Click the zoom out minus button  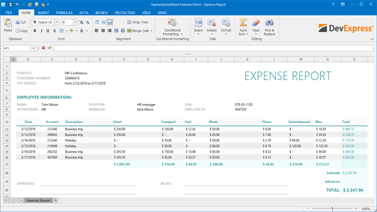[308, 208]
